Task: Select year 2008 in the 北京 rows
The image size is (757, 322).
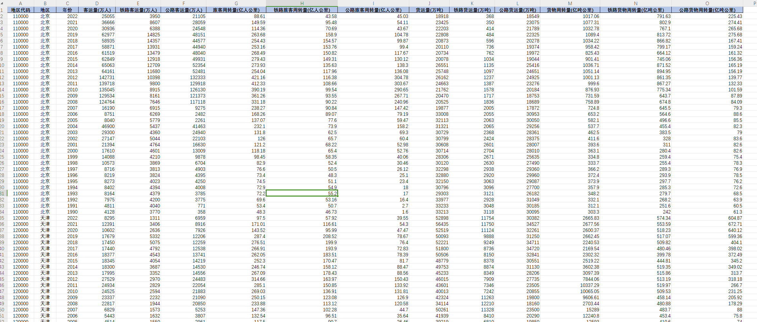Action: tap(67, 102)
